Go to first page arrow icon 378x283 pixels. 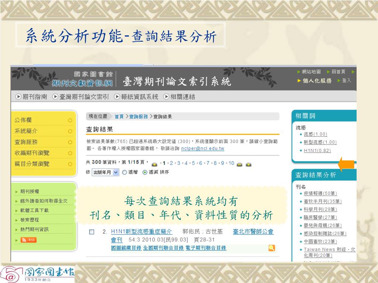click(x=154, y=165)
